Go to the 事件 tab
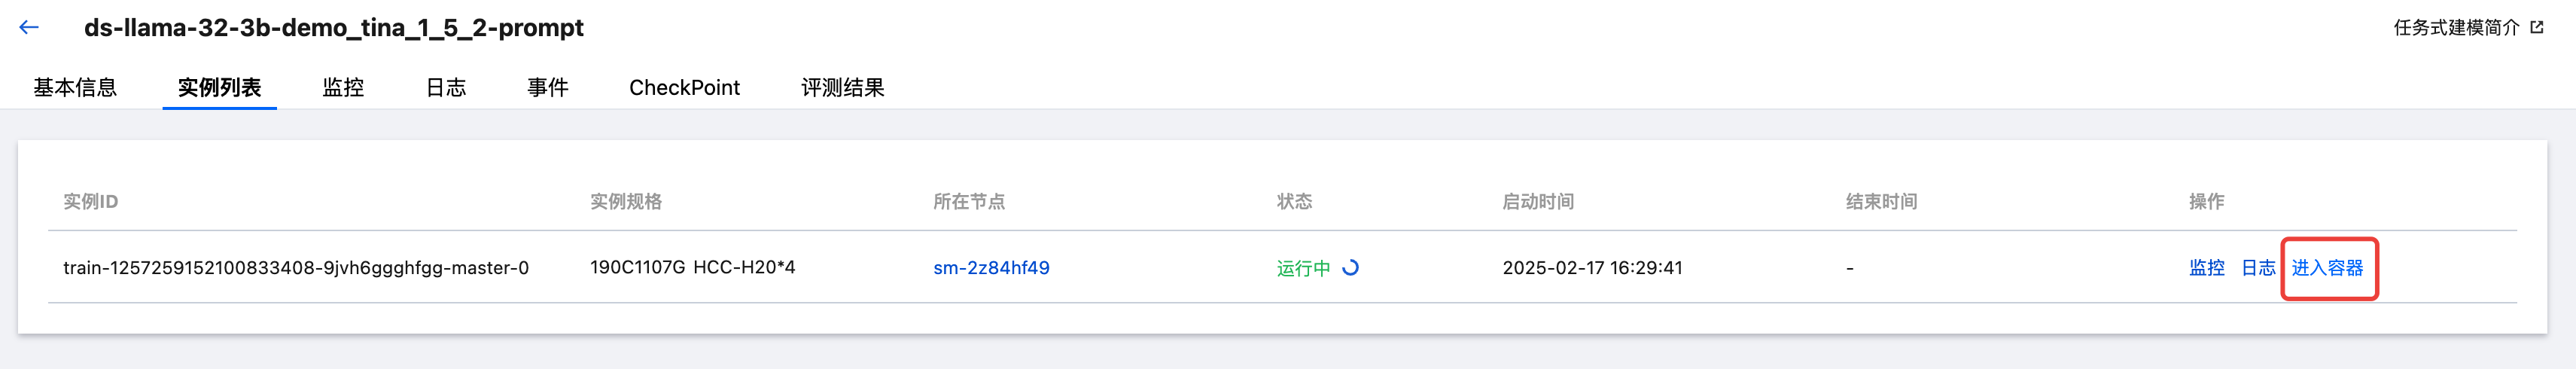This screenshot has height=369, width=2576. click(548, 87)
